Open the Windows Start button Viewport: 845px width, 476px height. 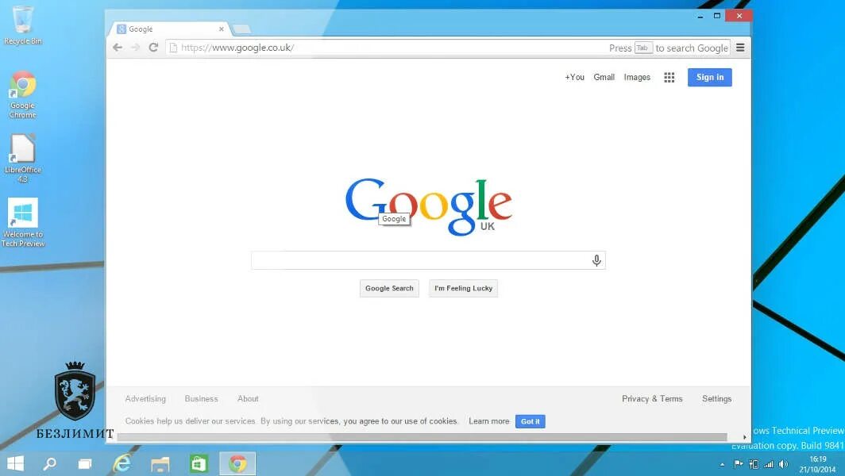[x=15, y=463]
